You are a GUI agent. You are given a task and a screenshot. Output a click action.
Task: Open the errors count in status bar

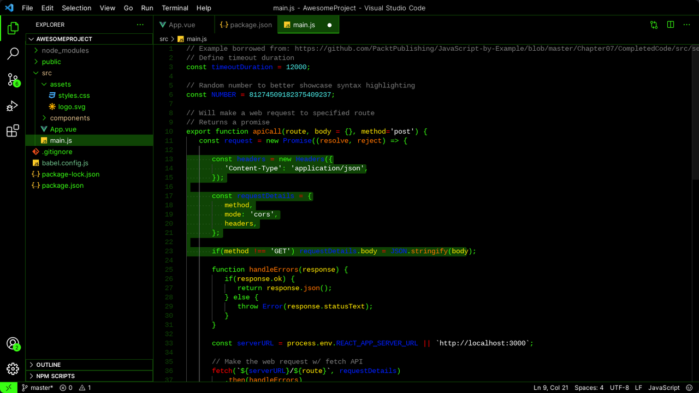coord(66,388)
